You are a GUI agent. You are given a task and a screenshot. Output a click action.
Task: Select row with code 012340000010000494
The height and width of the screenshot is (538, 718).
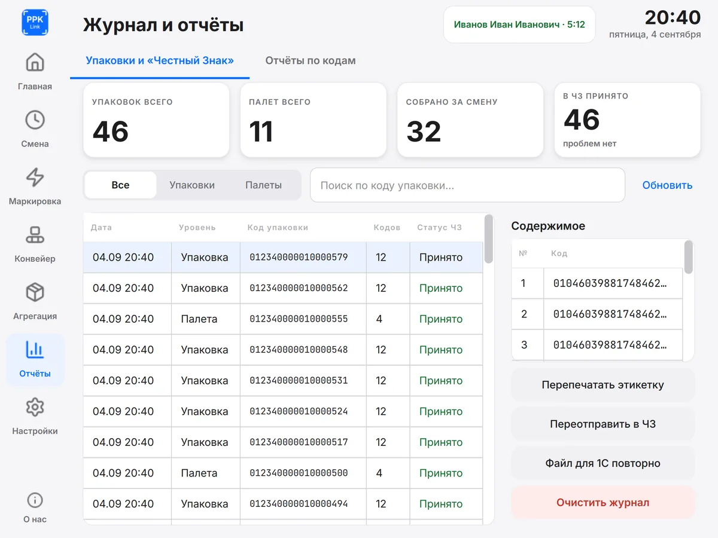coord(283,504)
